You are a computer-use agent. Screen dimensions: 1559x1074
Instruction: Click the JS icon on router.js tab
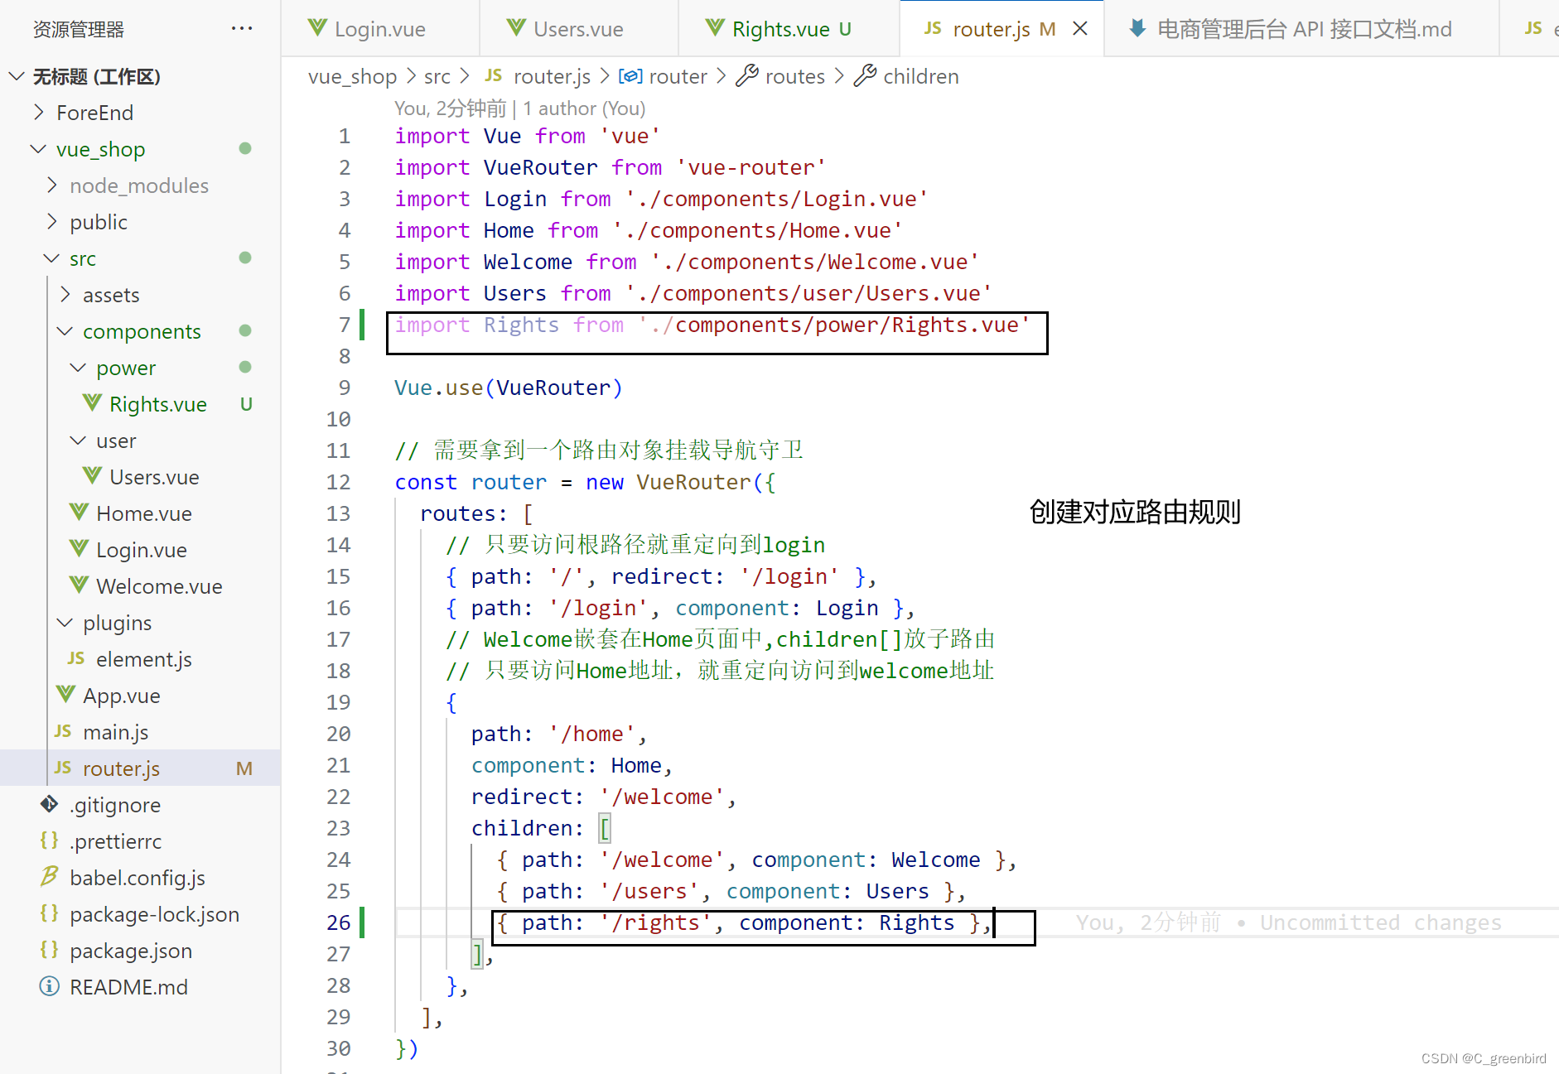tap(933, 28)
